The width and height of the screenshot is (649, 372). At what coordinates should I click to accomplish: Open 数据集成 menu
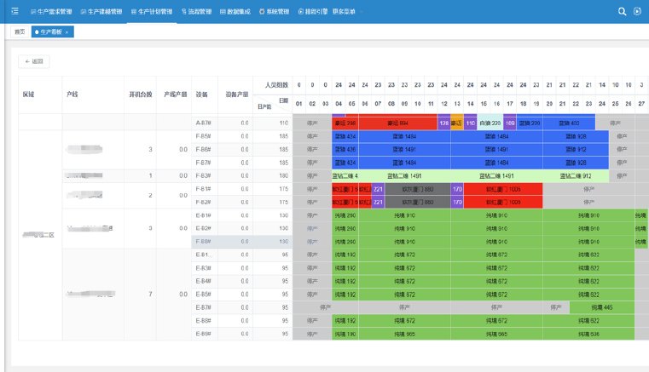coord(235,12)
